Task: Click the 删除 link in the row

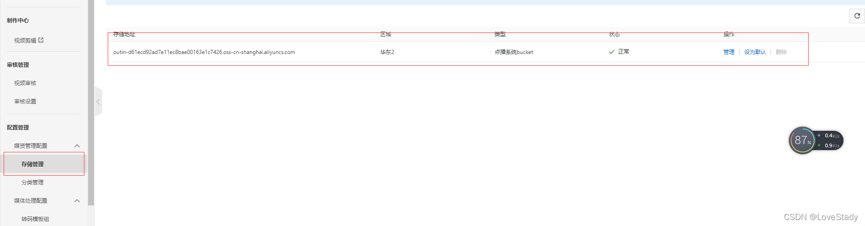Action: pyautogui.click(x=781, y=52)
